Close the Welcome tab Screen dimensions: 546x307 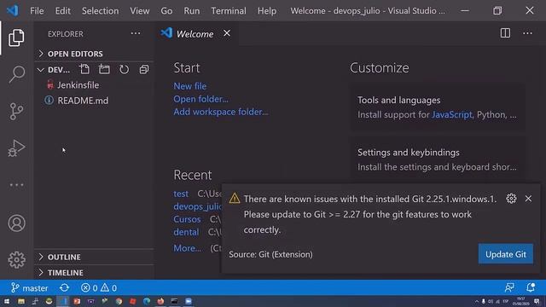click(227, 33)
